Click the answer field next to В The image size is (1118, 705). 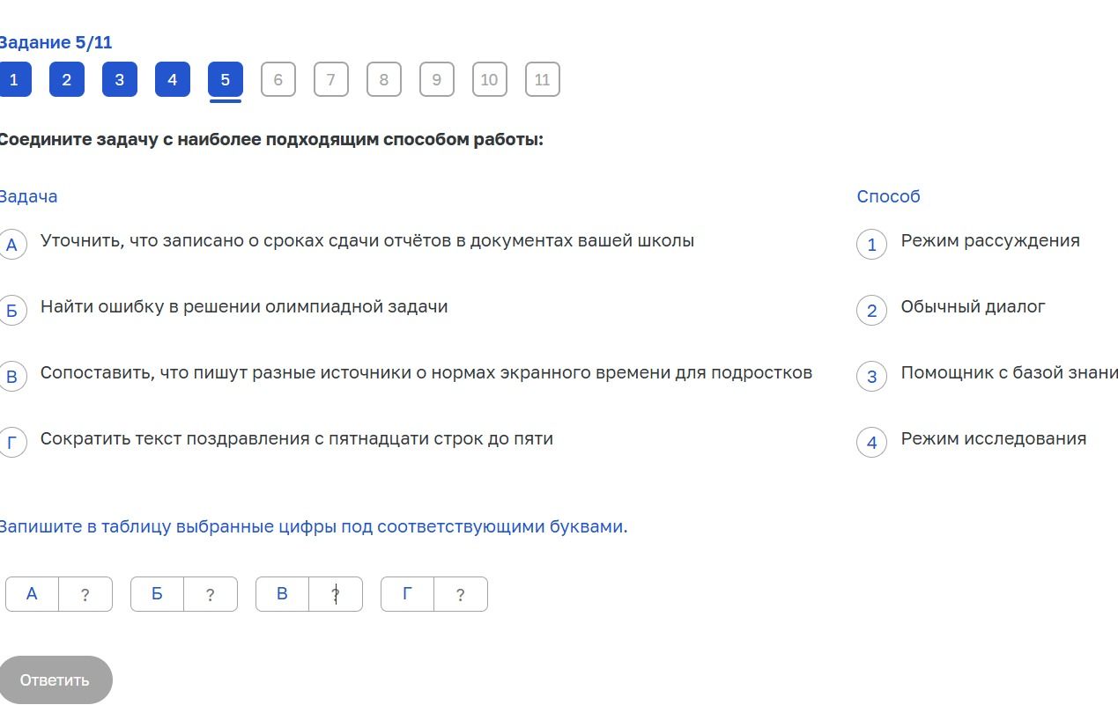coord(336,594)
